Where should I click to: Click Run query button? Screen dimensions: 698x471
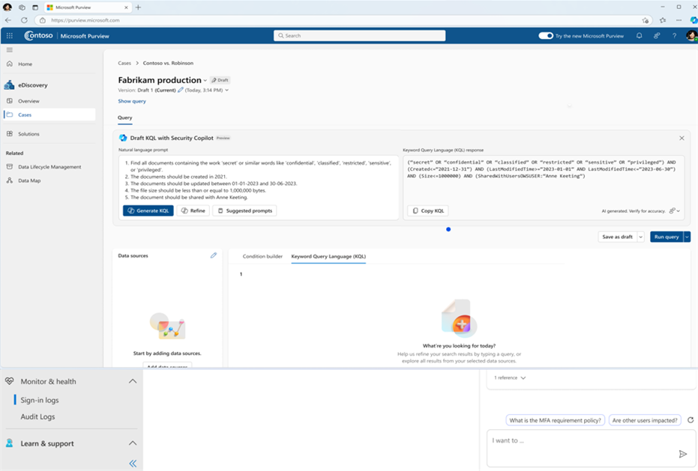tap(667, 237)
